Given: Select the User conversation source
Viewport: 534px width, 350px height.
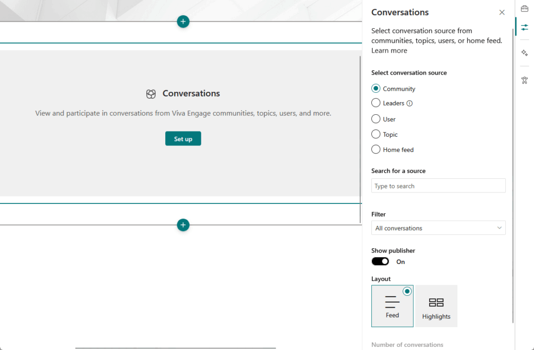Looking at the screenshot, I should (375, 119).
